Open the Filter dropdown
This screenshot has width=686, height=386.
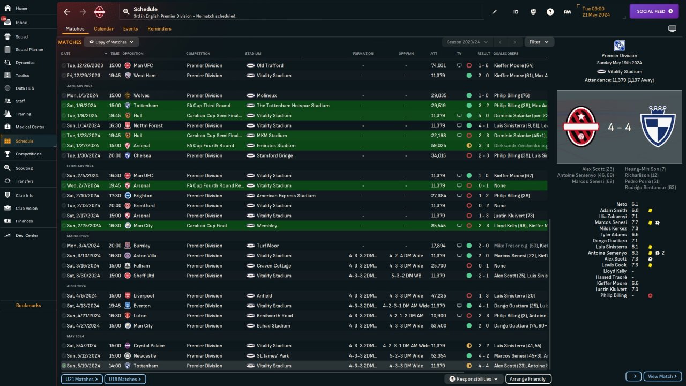click(539, 42)
